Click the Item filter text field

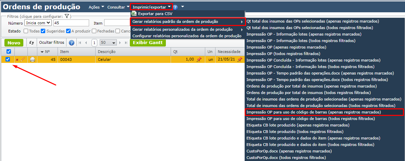(118, 23)
